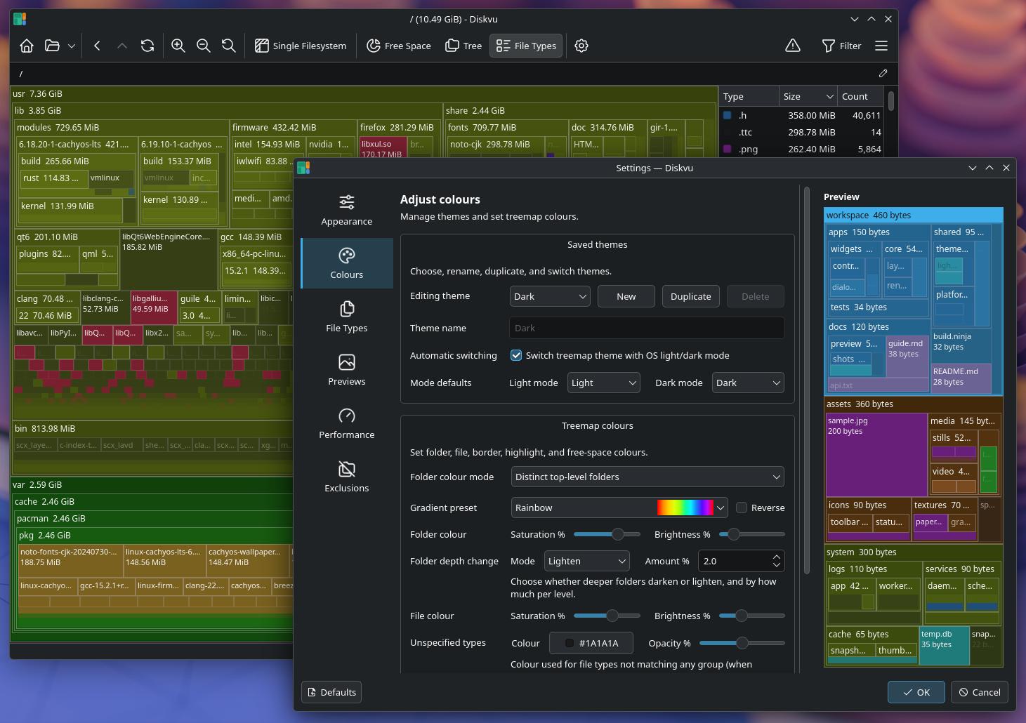Viewport: 1026px width, 723px height.
Task: Go up one level with up arrow
Action: [x=122, y=46]
